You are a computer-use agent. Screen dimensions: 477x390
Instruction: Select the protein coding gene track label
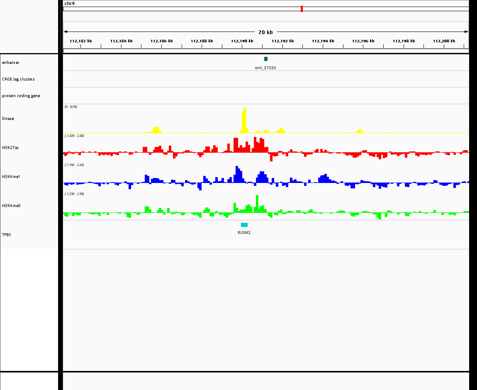tap(21, 95)
